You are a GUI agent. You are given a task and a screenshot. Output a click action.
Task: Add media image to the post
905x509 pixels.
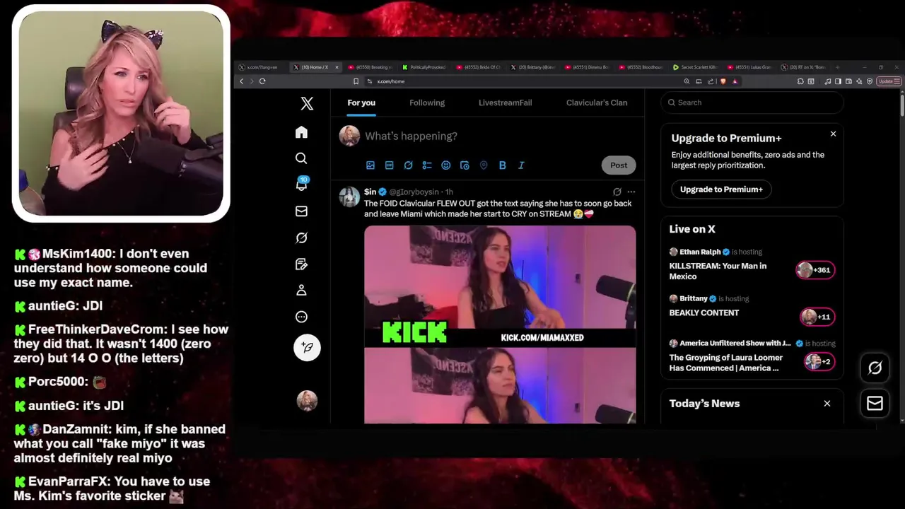pyautogui.click(x=370, y=165)
